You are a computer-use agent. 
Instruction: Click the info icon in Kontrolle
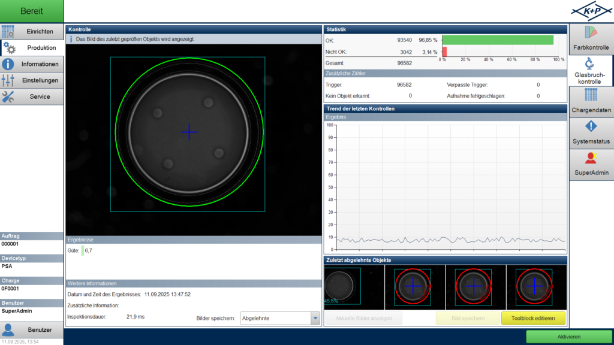pos(71,39)
